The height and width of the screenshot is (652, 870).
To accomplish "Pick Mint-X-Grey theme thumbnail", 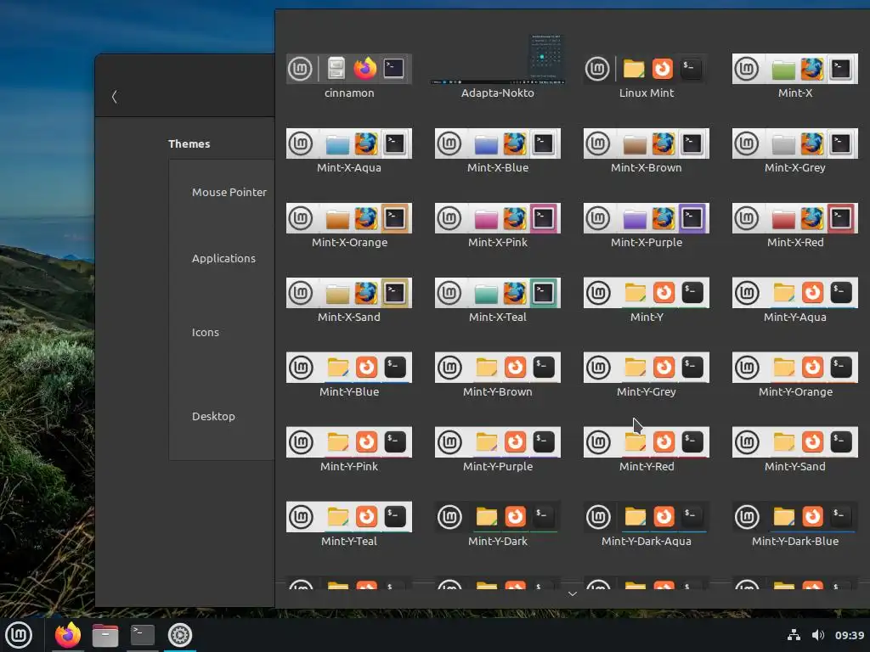I will tap(795, 143).
